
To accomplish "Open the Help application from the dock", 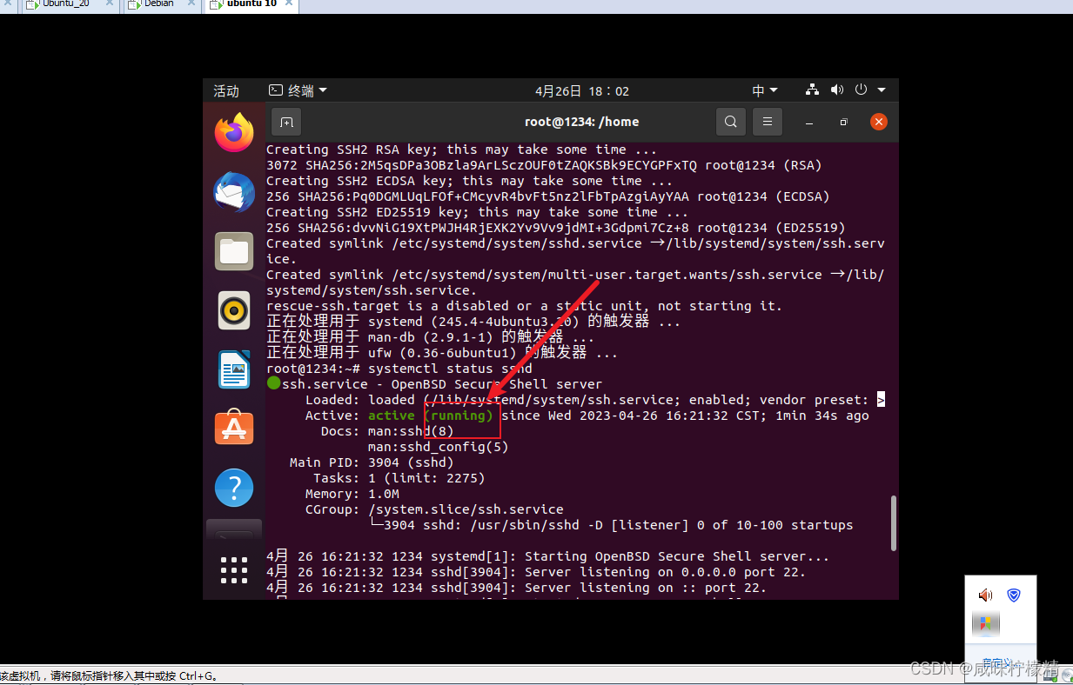I will tap(233, 487).
